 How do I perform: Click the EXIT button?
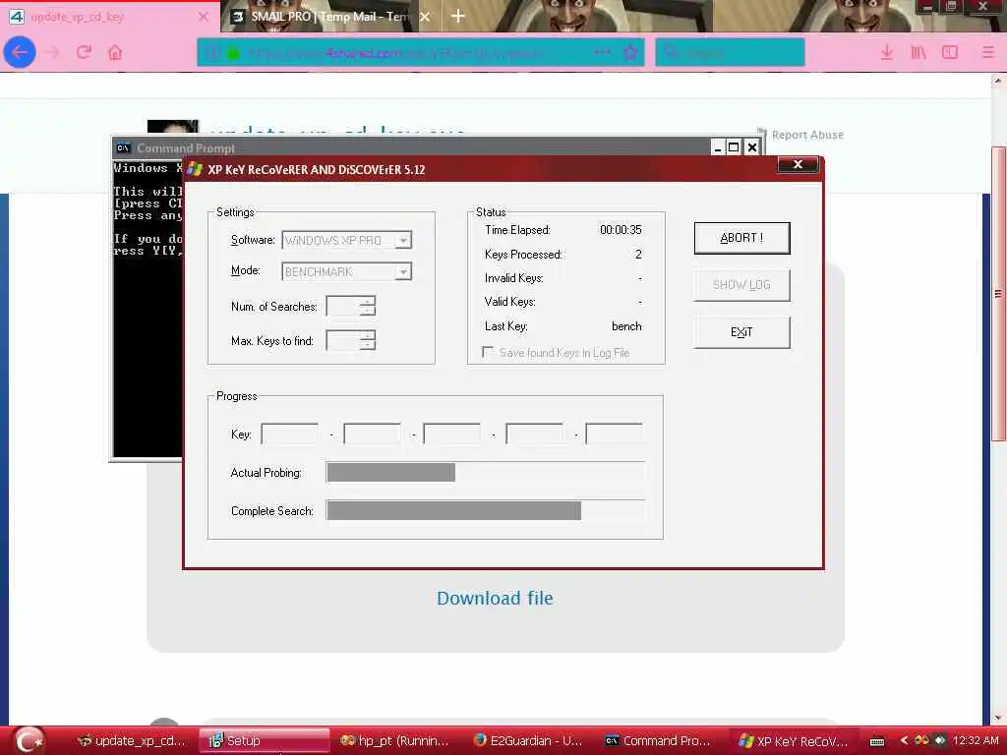point(741,332)
